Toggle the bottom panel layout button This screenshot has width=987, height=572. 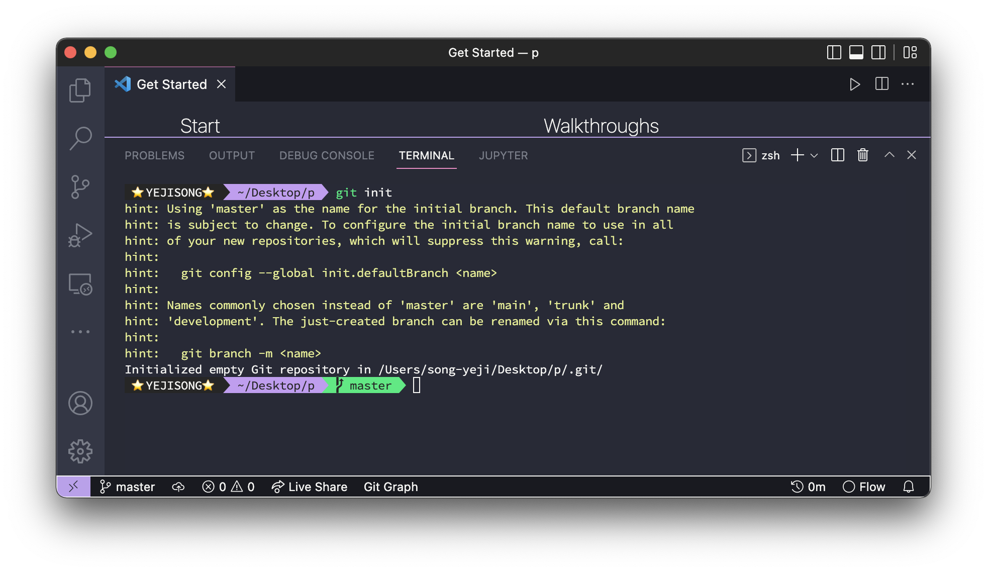tap(856, 52)
